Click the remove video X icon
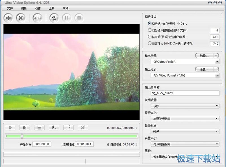The width and height of the screenshot is (226, 167). pyautogui.click(x=21, y=18)
